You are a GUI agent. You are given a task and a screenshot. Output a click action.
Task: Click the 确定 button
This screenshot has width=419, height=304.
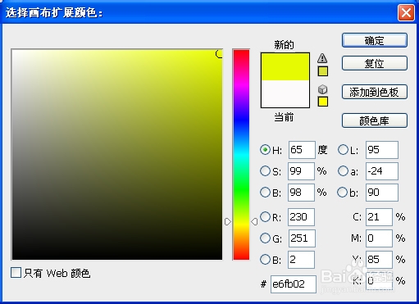375,40
